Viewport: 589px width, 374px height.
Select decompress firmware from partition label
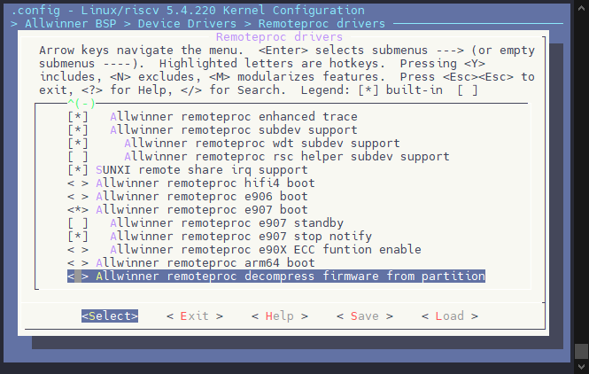[x=291, y=277]
